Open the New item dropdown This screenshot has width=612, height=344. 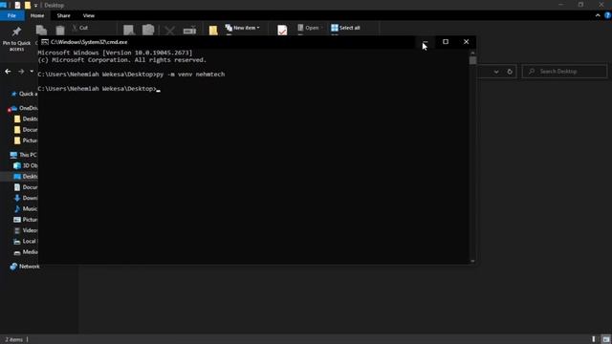coord(242,28)
